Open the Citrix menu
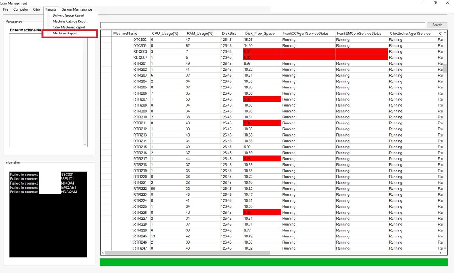The width and height of the screenshot is (454, 273). pos(37,9)
